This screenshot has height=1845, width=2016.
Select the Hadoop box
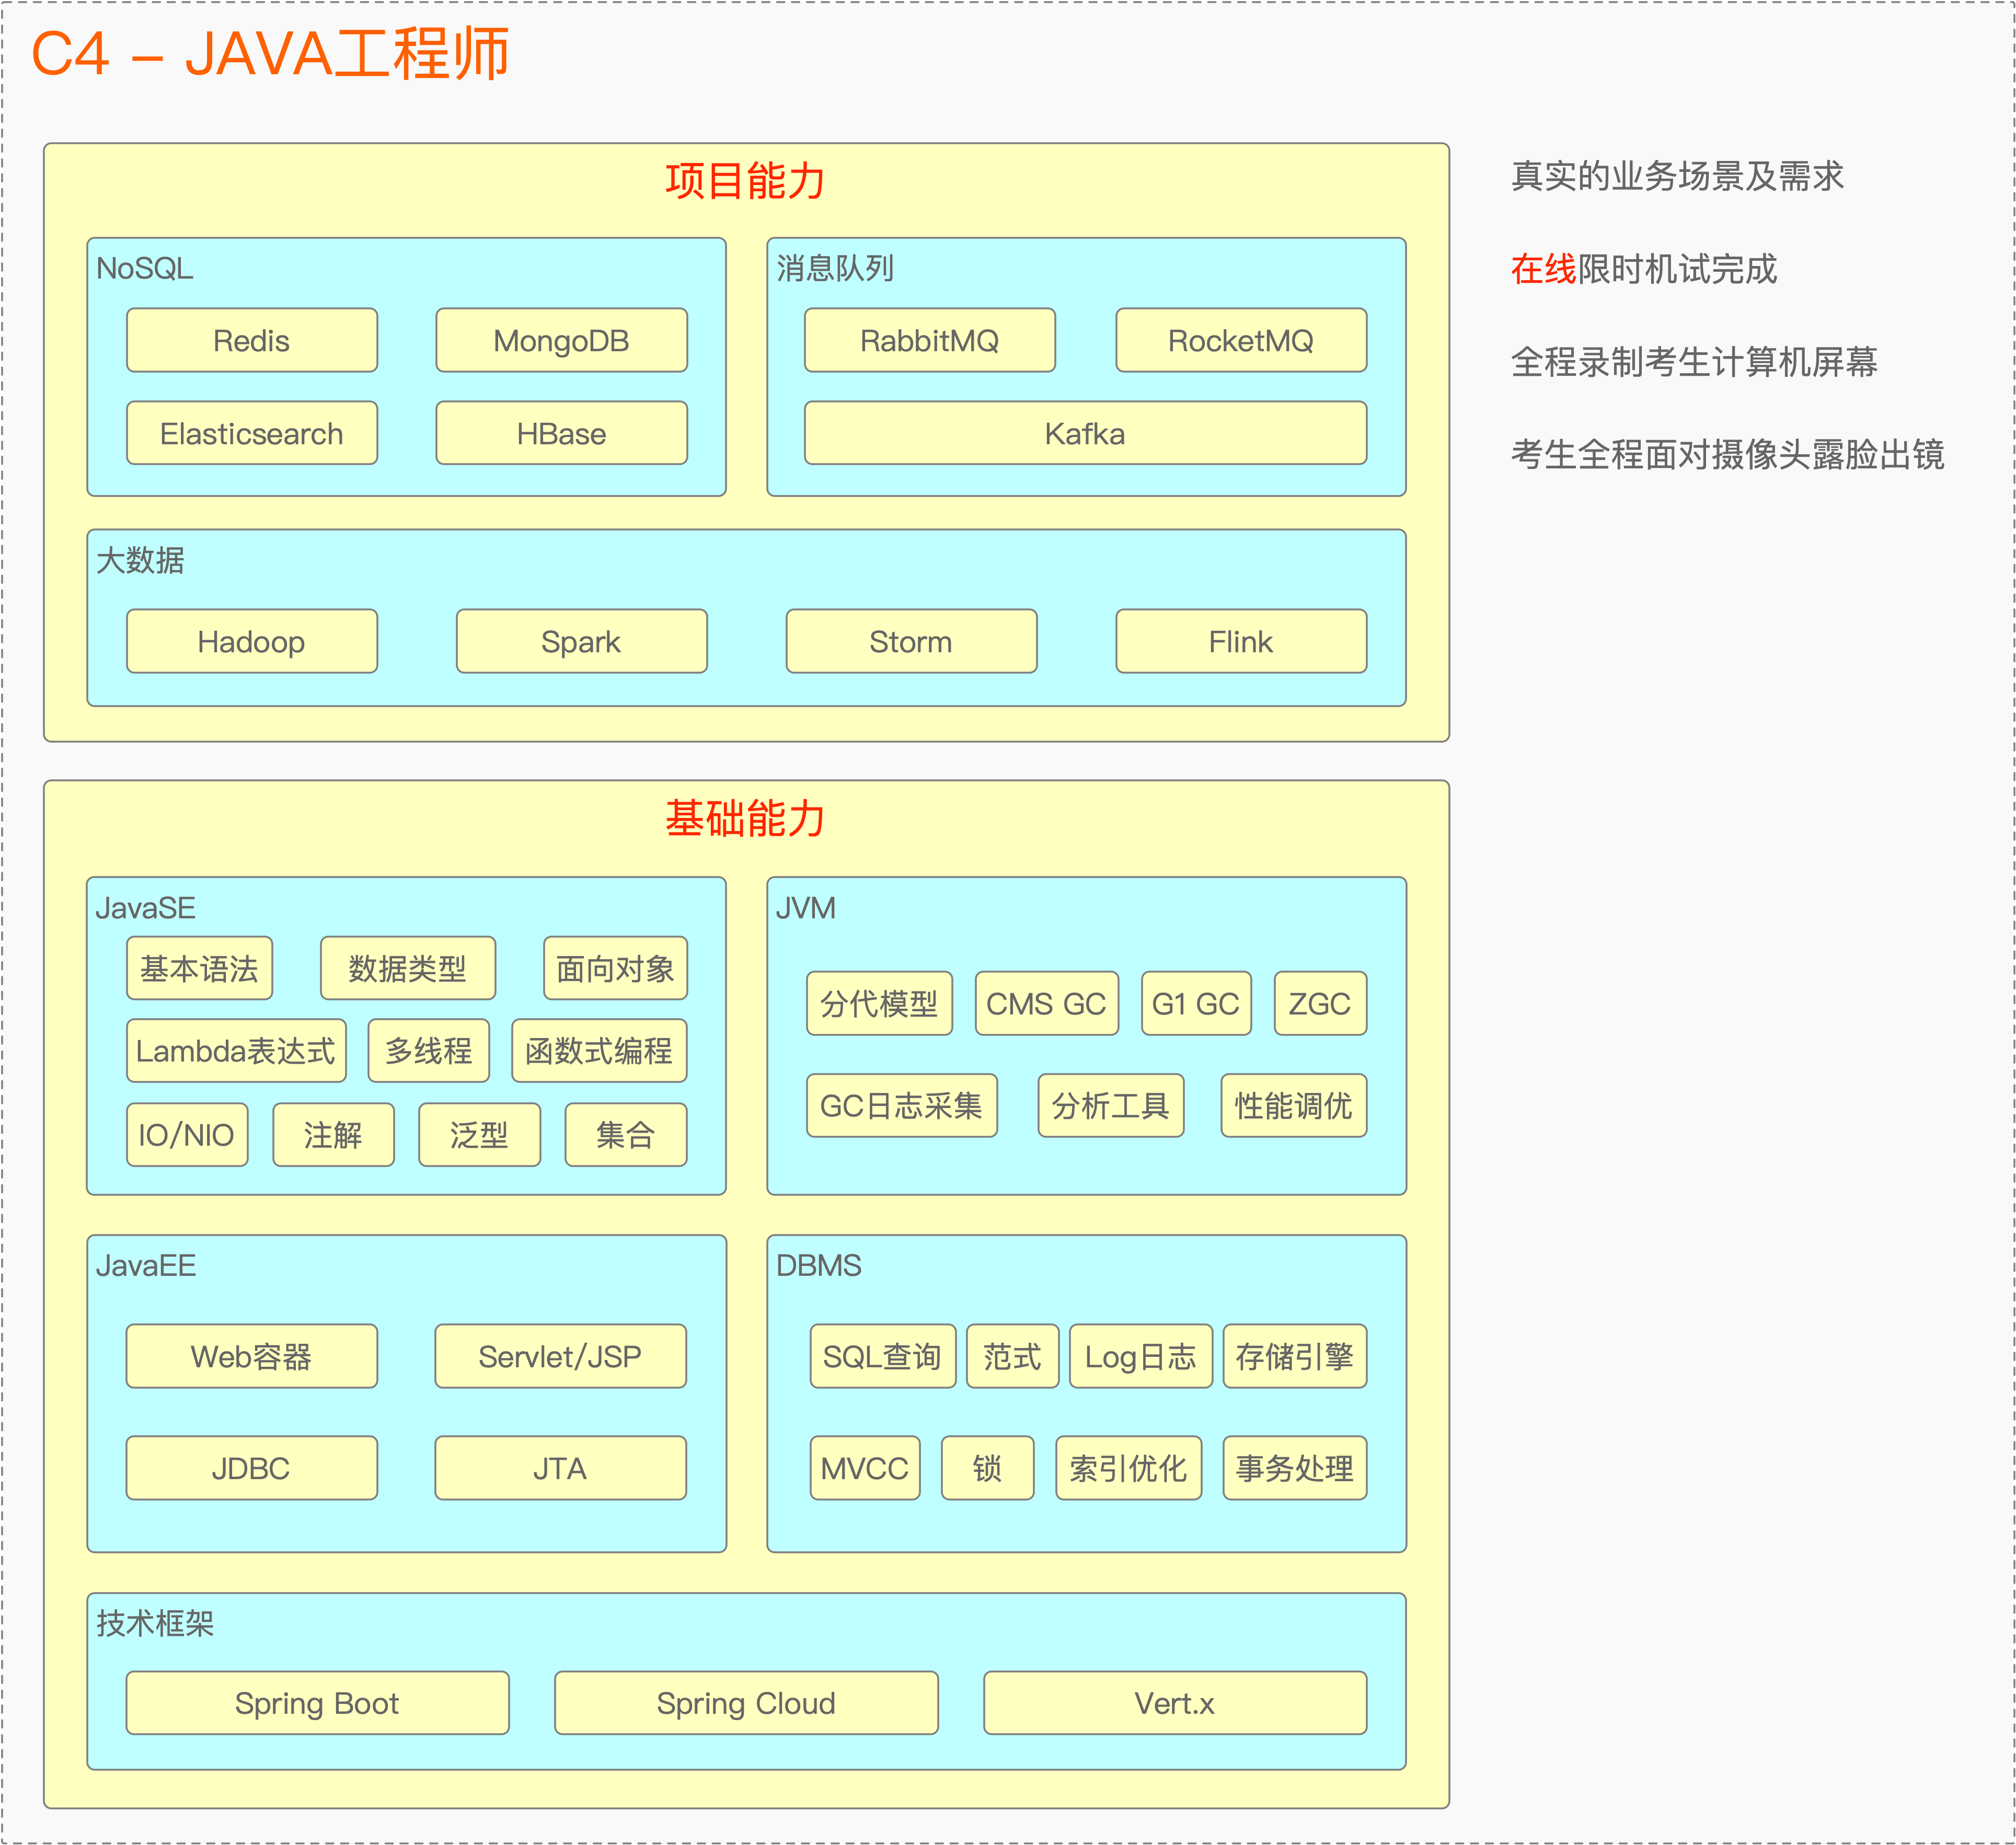[252, 641]
